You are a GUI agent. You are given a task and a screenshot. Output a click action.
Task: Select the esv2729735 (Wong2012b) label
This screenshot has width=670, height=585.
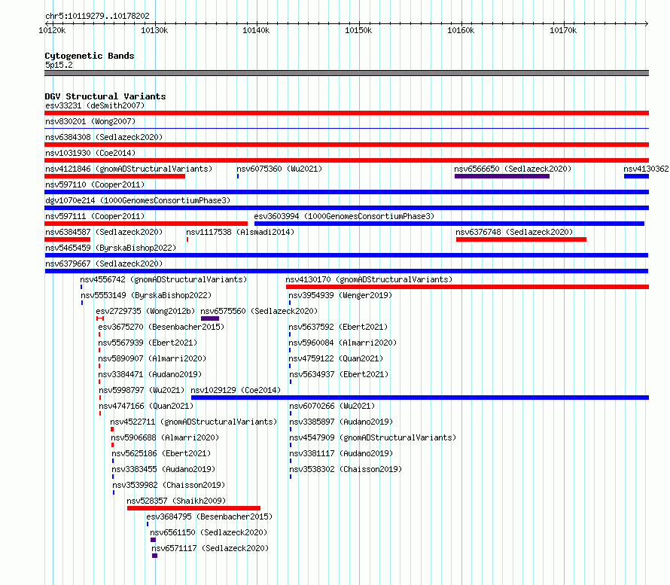pyautogui.click(x=145, y=311)
